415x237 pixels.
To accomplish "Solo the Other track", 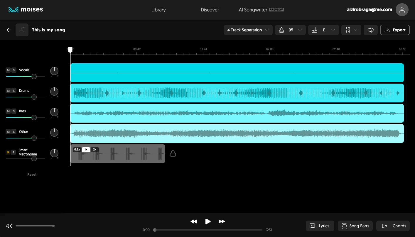I will (x=14, y=132).
